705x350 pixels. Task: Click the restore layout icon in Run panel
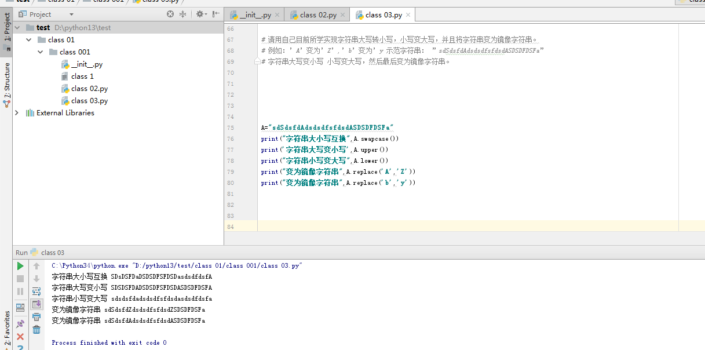coord(20,308)
